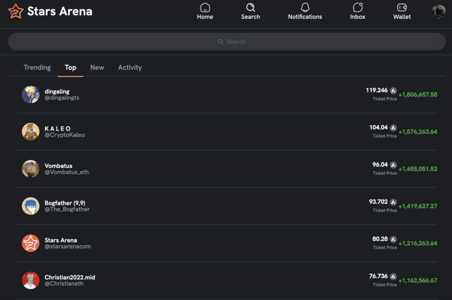Click Ticket Price label under 96.04
Viewport: 452px width, 300px height.
(384, 173)
